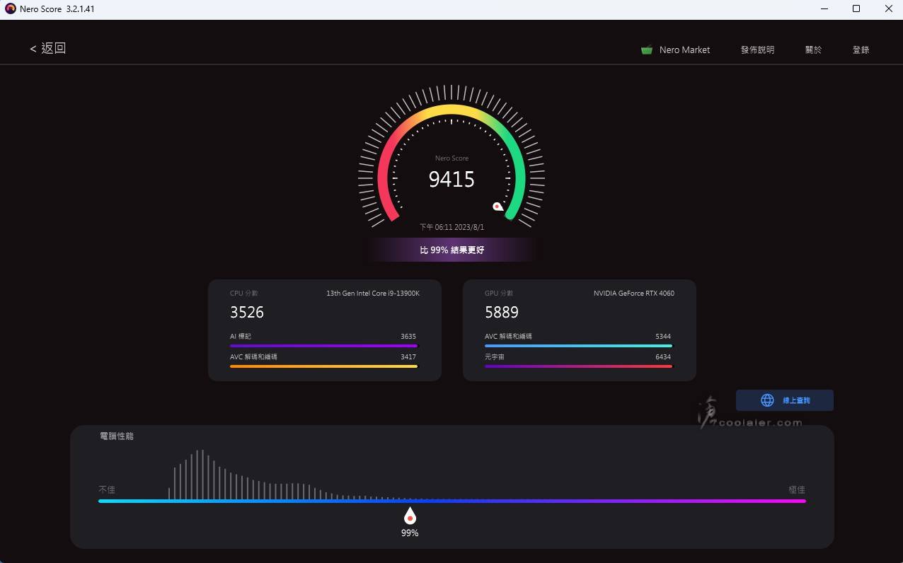Open 發佈說明 release notes

point(757,50)
